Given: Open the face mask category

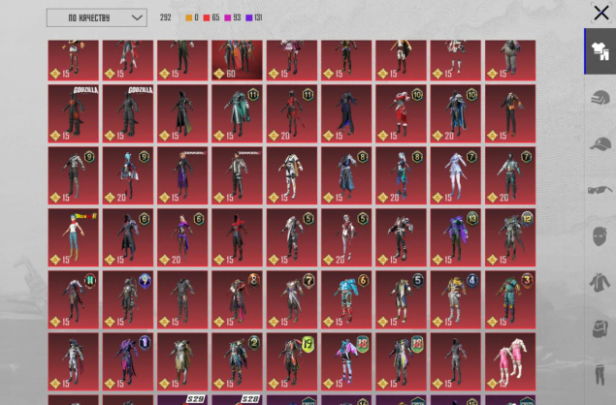Looking at the screenshot, I should 599,235.
